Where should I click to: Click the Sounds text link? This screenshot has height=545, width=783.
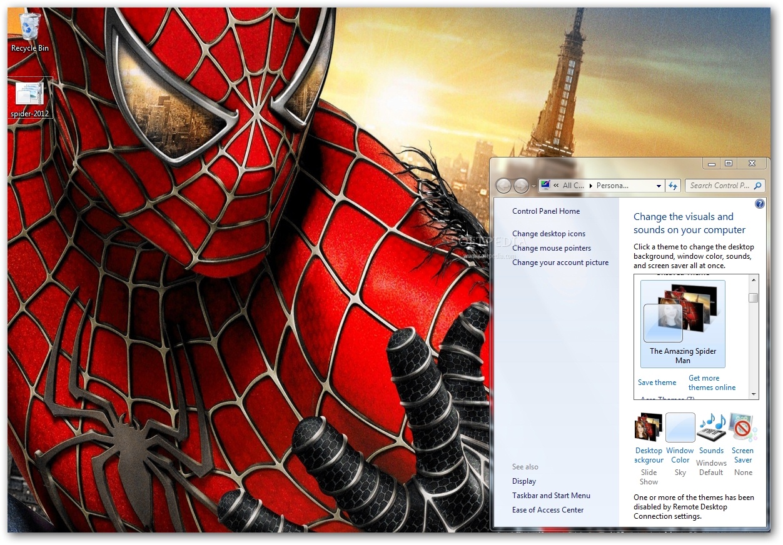[711, 451]
